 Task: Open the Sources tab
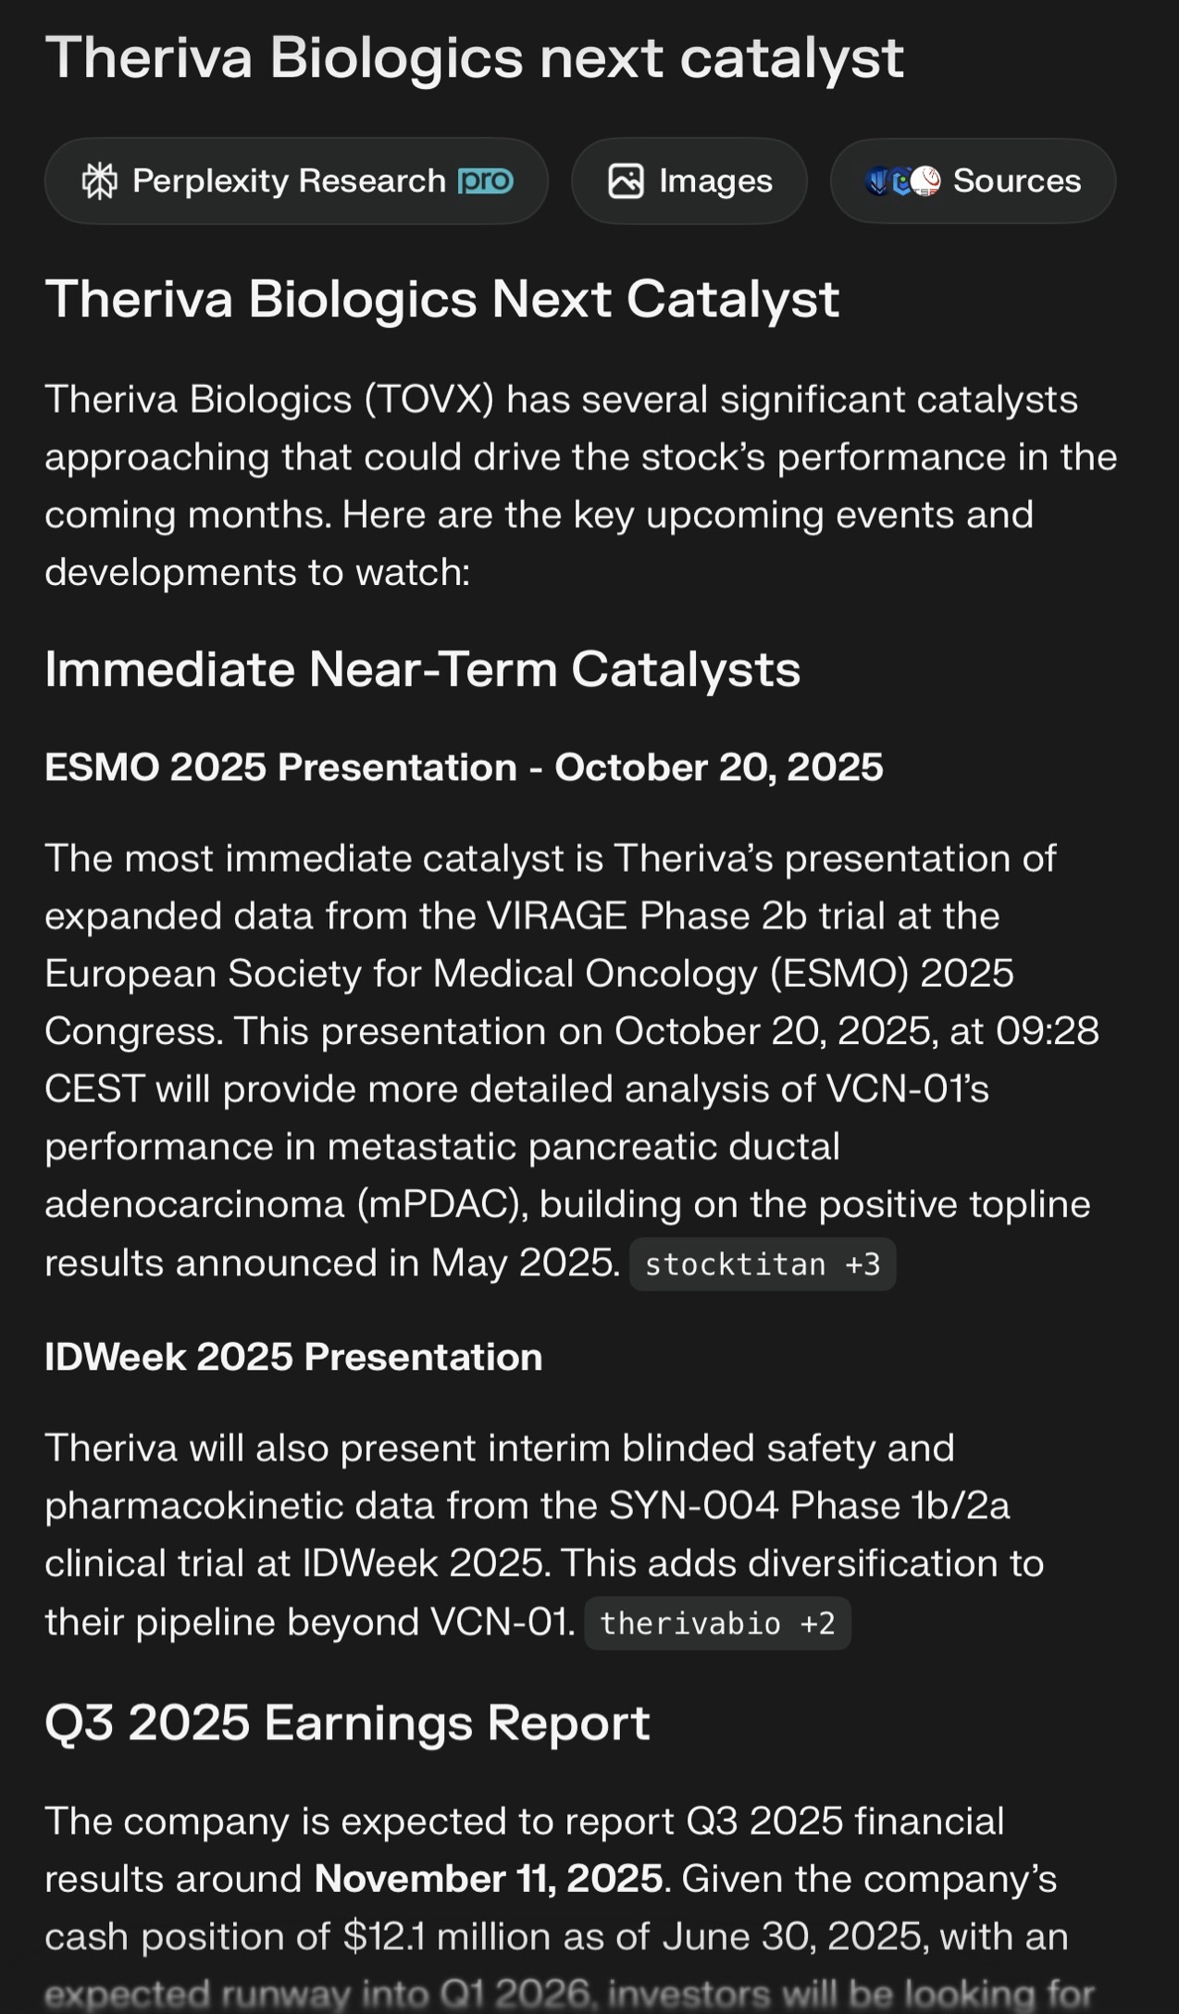pyautogui.click(x=973, y=180)
